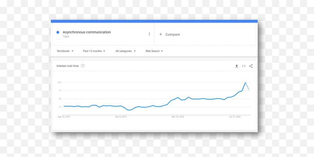Expand the Worldwide region dropdown
314x157 pixels.
[x=65, y=51]
